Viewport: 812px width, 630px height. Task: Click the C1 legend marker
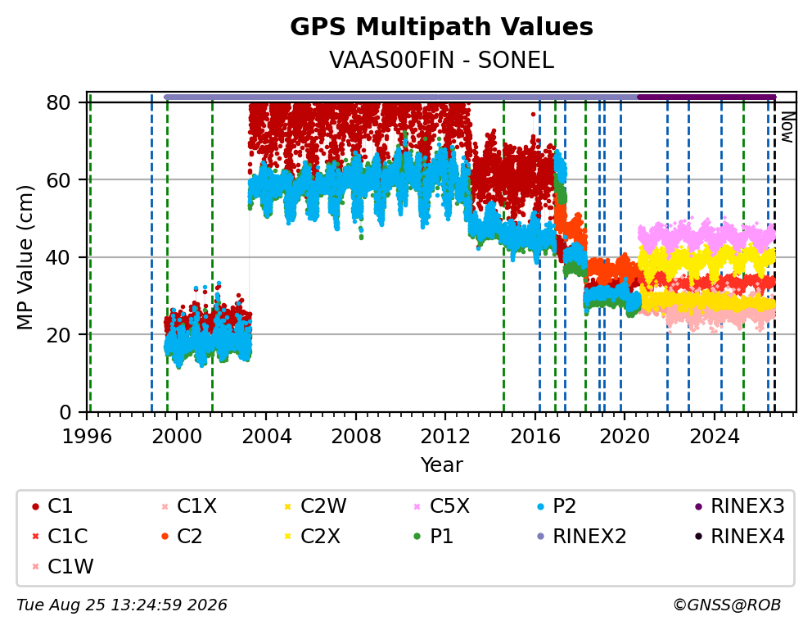click(x=35, y=506)
